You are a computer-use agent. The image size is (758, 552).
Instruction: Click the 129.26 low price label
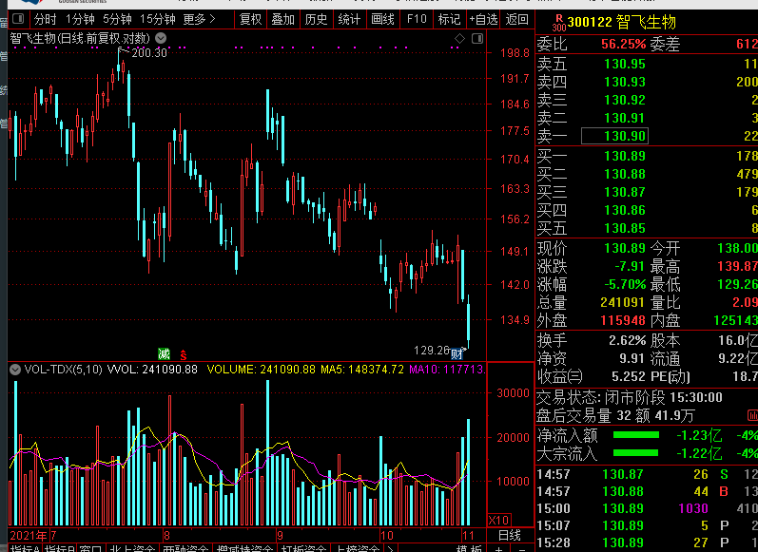(431, 351)
